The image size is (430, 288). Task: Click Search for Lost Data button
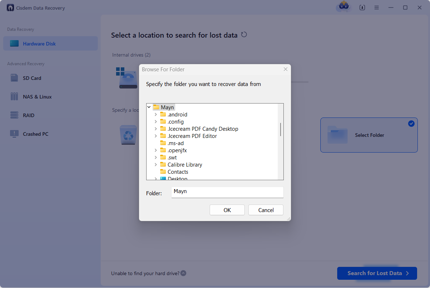[377, 273]
